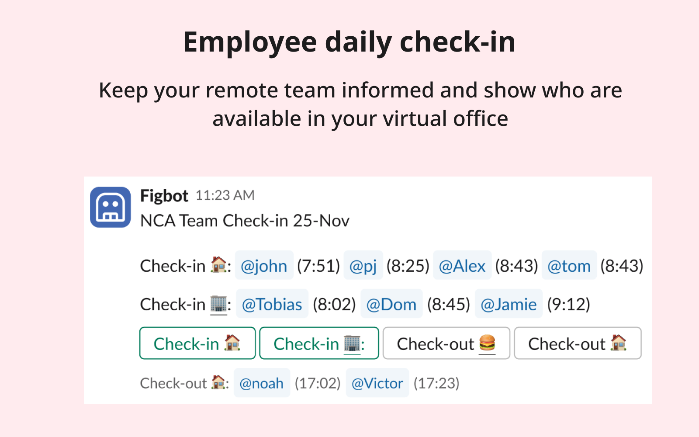Click the 11:23 AM message timestamp
Viewport: 699px width, 437px height.
(225, 195)
